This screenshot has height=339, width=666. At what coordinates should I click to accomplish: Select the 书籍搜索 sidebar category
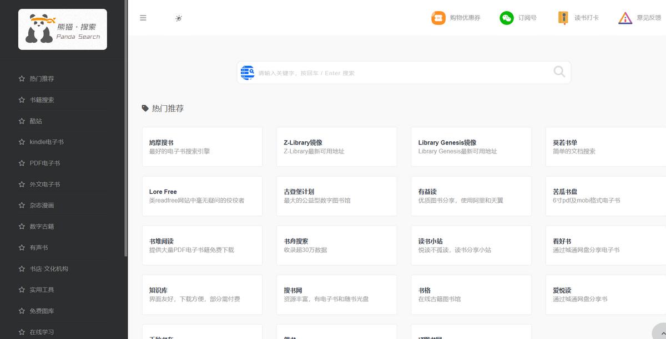click(x=41, y=100)
